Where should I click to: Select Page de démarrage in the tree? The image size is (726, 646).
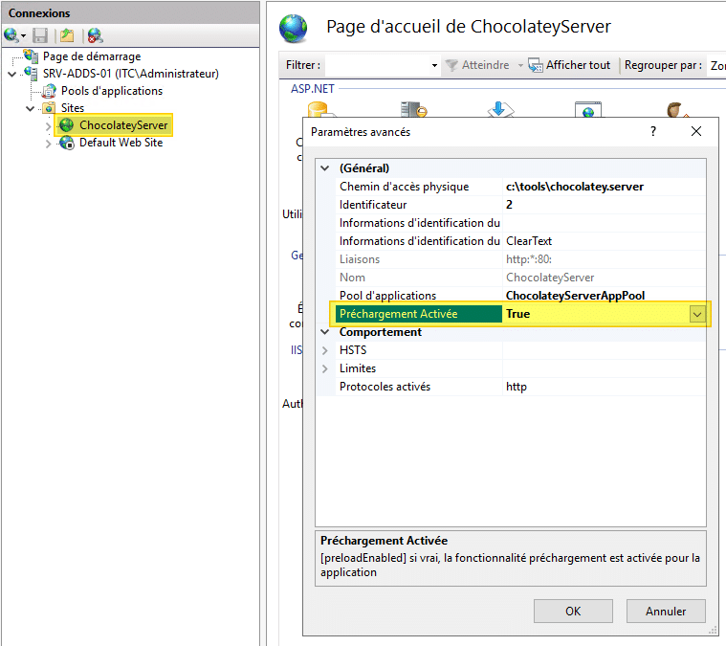[92, 56]
